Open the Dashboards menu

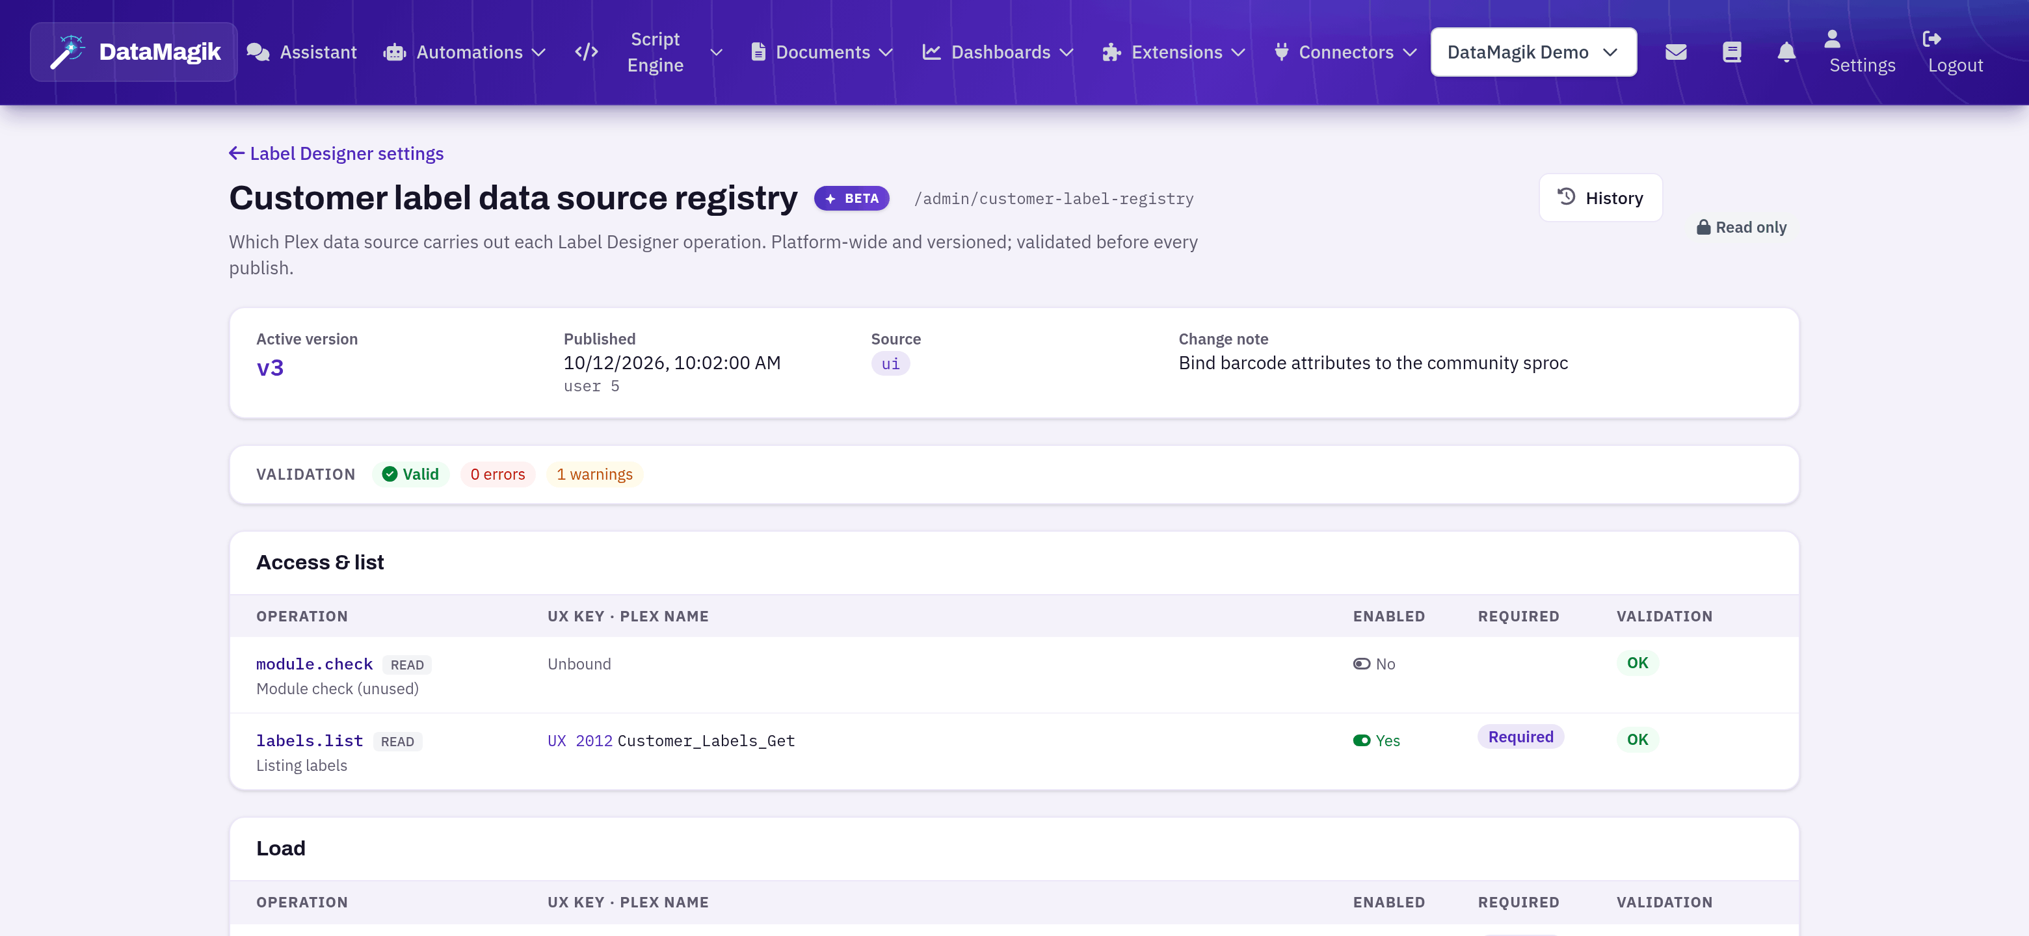pyautogui.click(x=998, y=52)
